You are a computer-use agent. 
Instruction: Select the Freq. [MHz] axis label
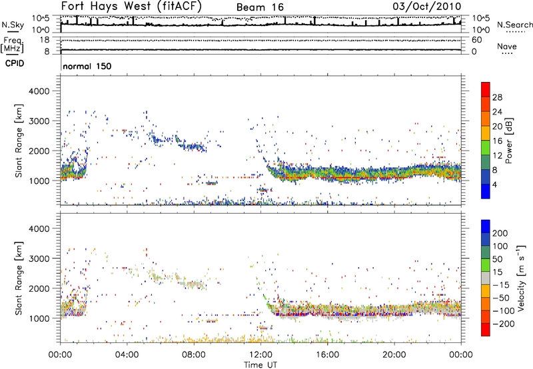tap(13, 45)
